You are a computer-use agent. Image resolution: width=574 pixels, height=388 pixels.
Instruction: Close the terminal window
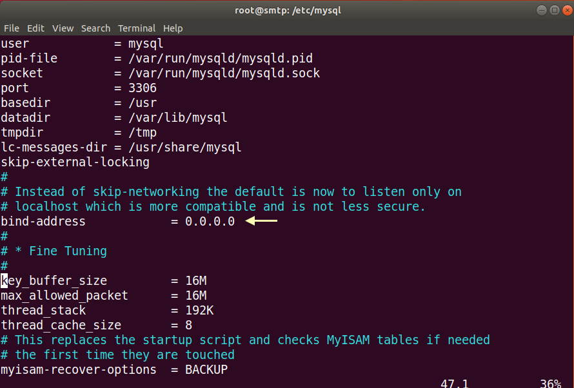pos(568,10)
